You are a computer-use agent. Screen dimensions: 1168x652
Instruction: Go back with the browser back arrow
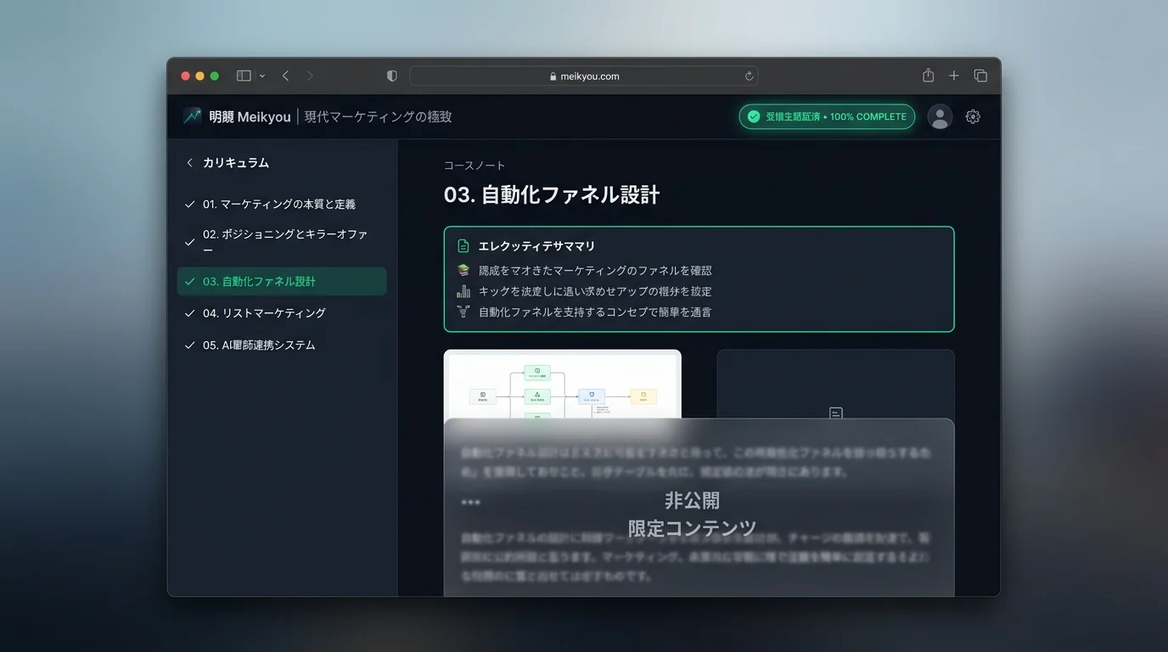[x=285, y=76]
